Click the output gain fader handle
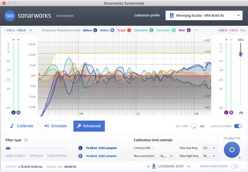This screenshot has height=172, width=248. (241, 54)
